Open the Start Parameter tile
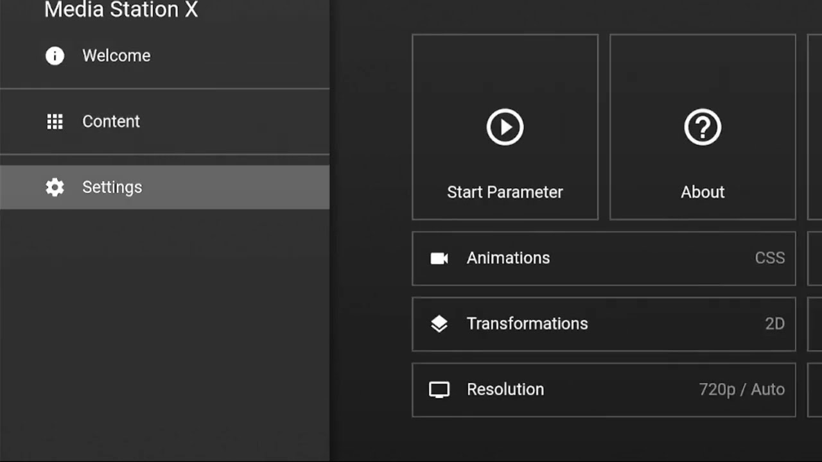 pyautogui.click(x=505, y=127)
